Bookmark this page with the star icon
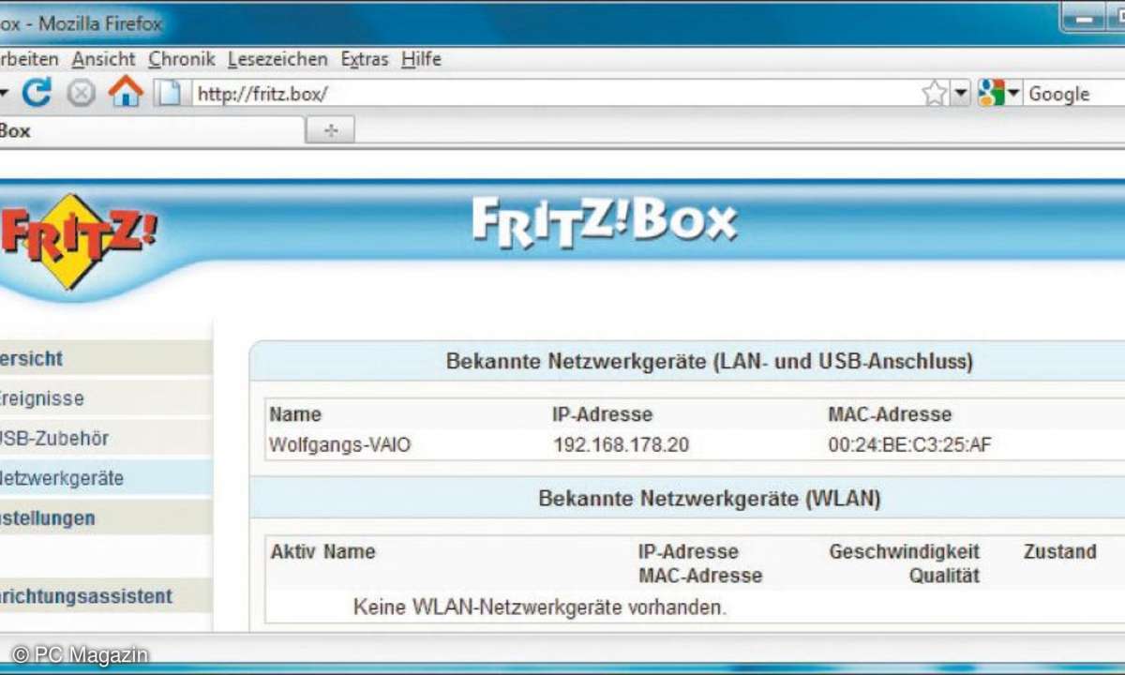 tap(934, 93)
